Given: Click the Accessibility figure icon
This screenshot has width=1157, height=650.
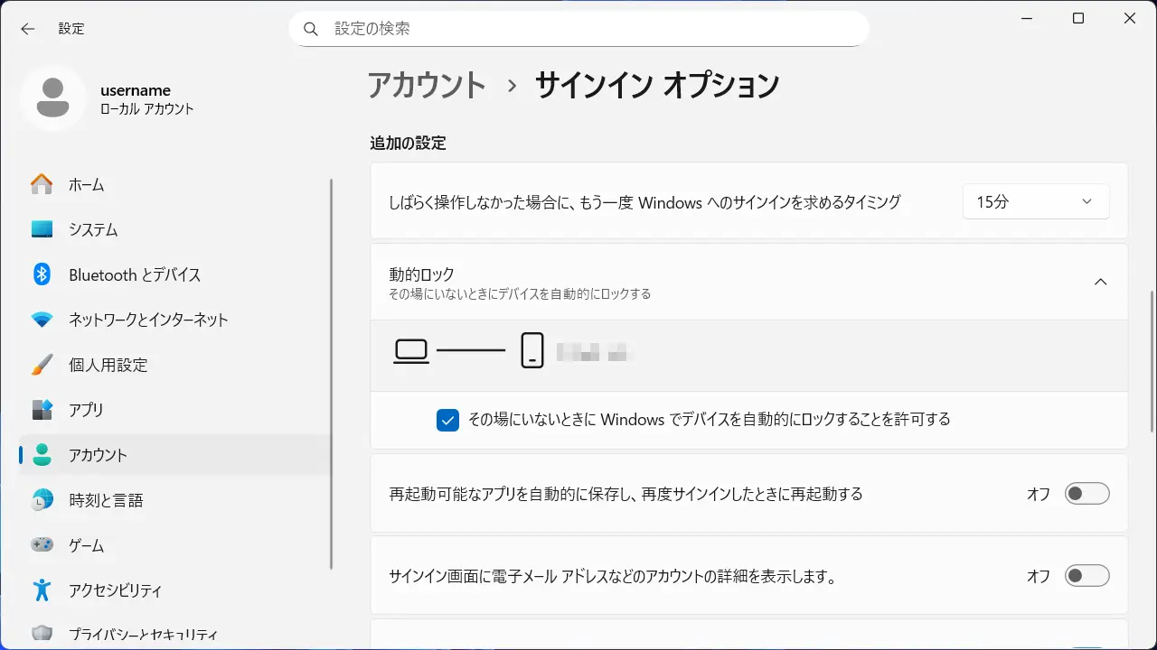Looking at the screenshot, I should (42, 590).
